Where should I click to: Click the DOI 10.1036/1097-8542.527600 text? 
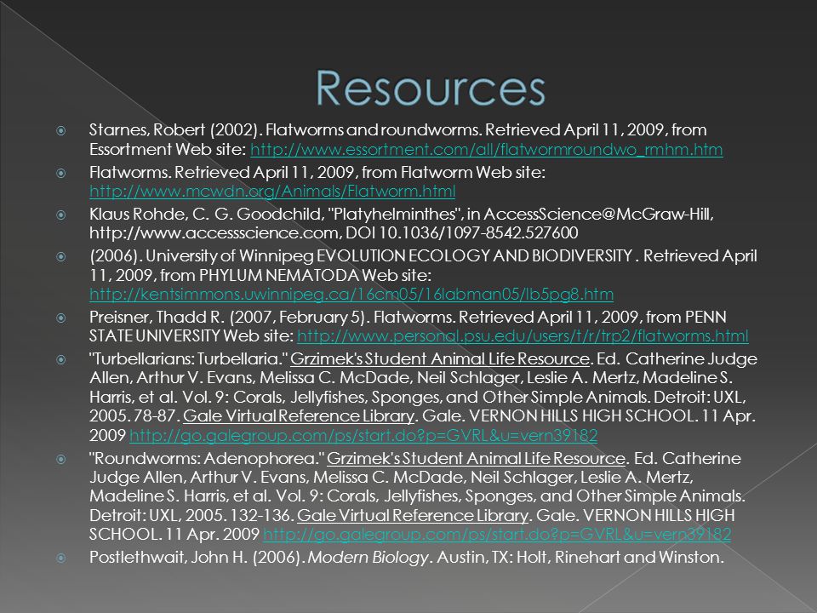click(461, 232)
